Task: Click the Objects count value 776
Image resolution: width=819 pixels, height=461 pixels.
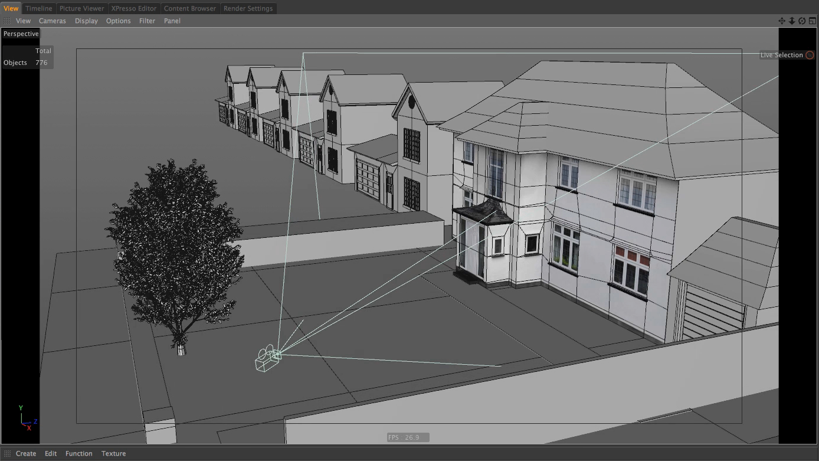Action: [x=41, y=63]
